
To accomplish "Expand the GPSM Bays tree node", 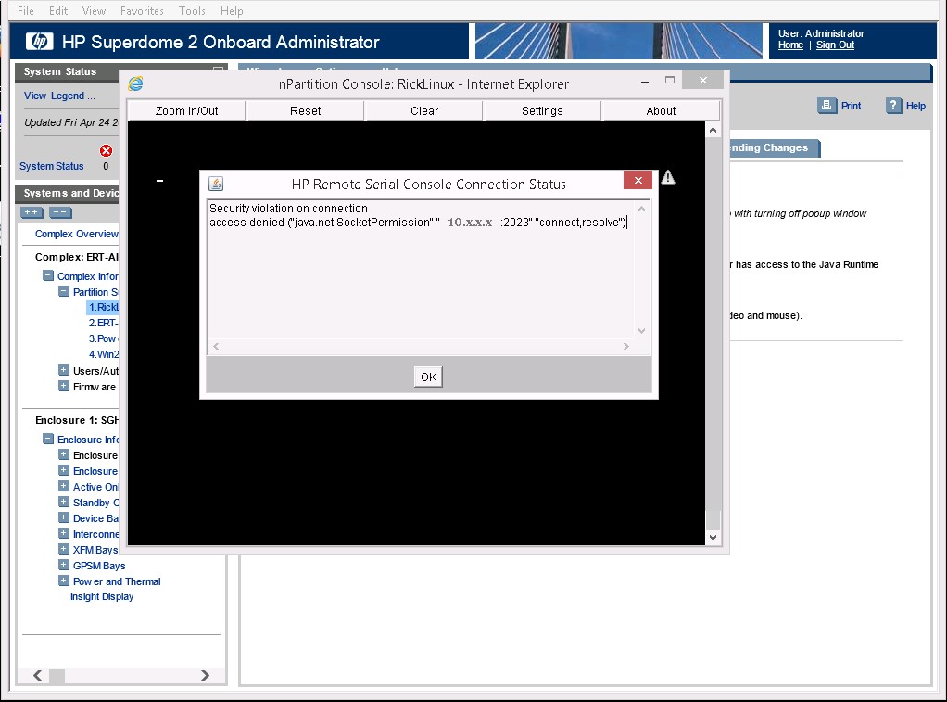I will coord(64,566).
